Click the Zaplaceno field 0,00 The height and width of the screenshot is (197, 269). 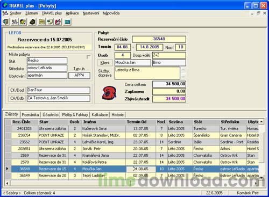point(169,91)
